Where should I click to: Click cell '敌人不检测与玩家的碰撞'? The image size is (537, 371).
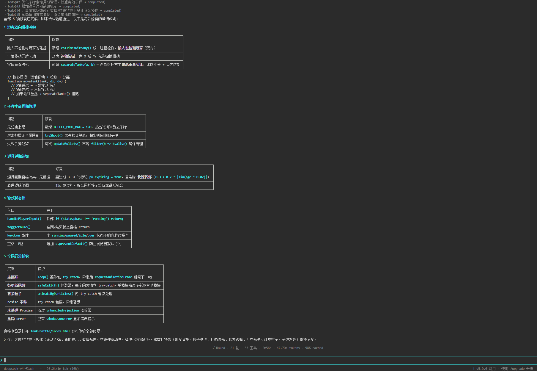coord(27,48)
